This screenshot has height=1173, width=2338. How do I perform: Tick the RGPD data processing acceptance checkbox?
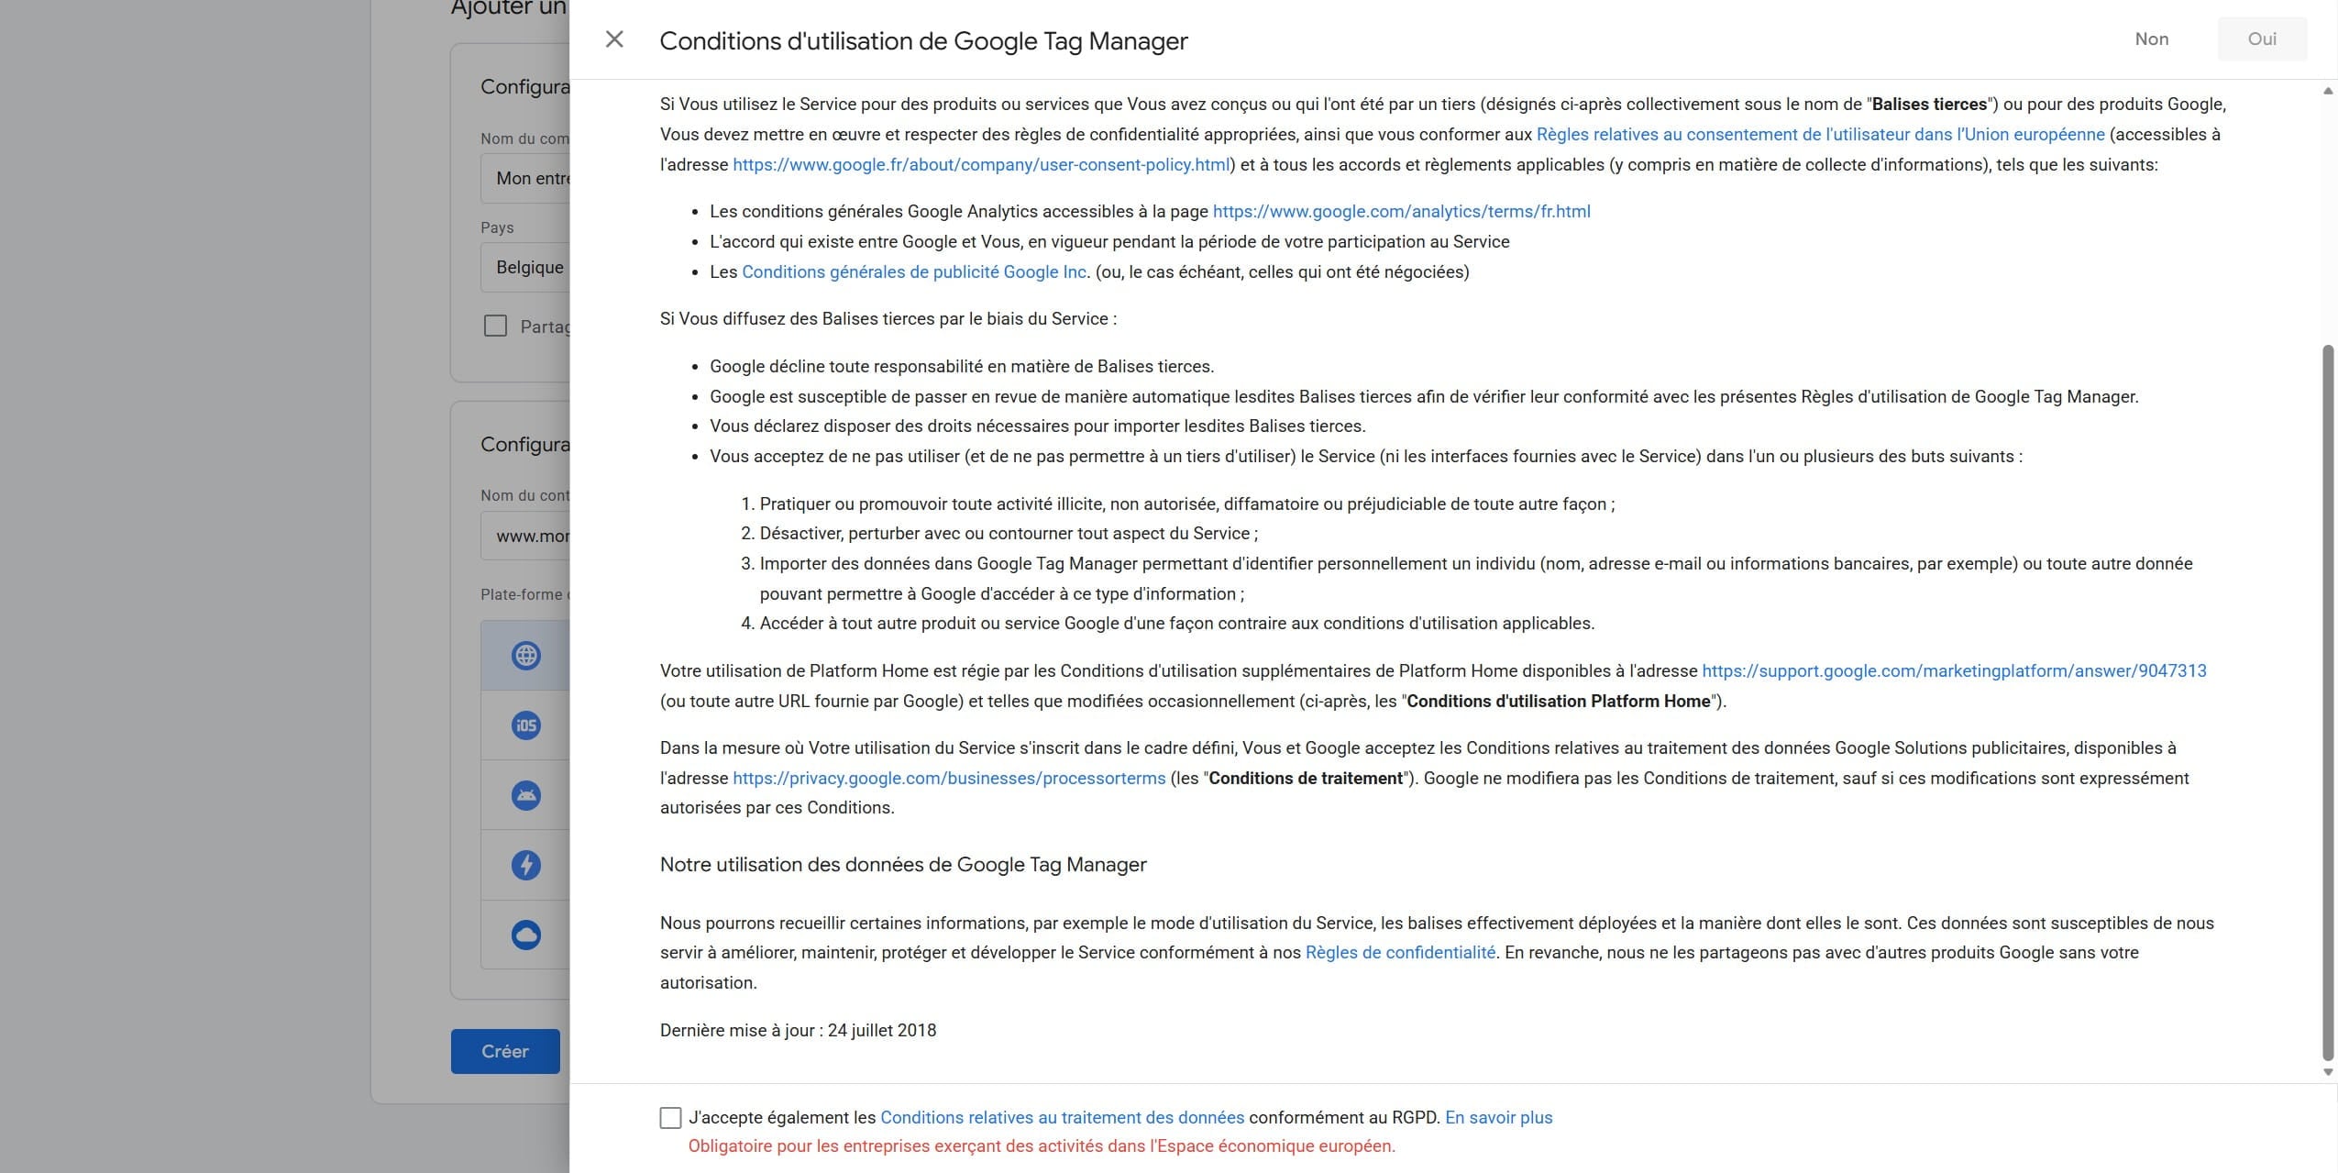click(670, 1117)
